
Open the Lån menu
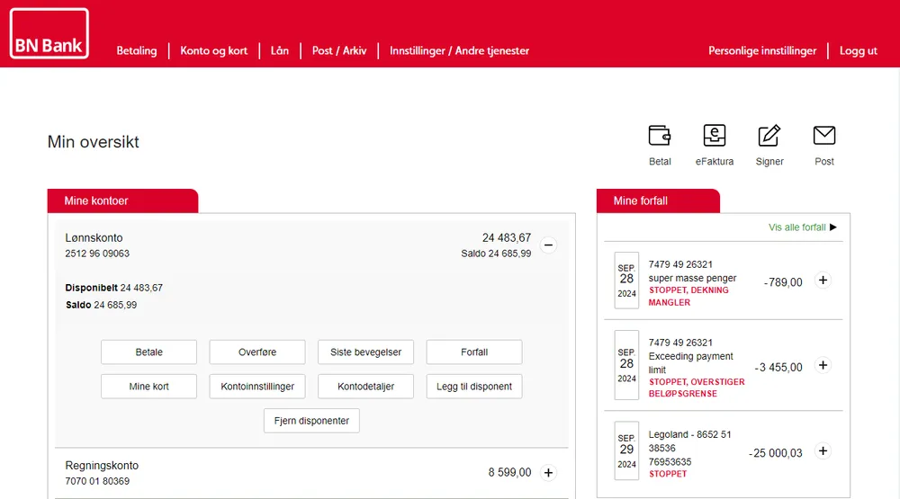tap(280, 51)
